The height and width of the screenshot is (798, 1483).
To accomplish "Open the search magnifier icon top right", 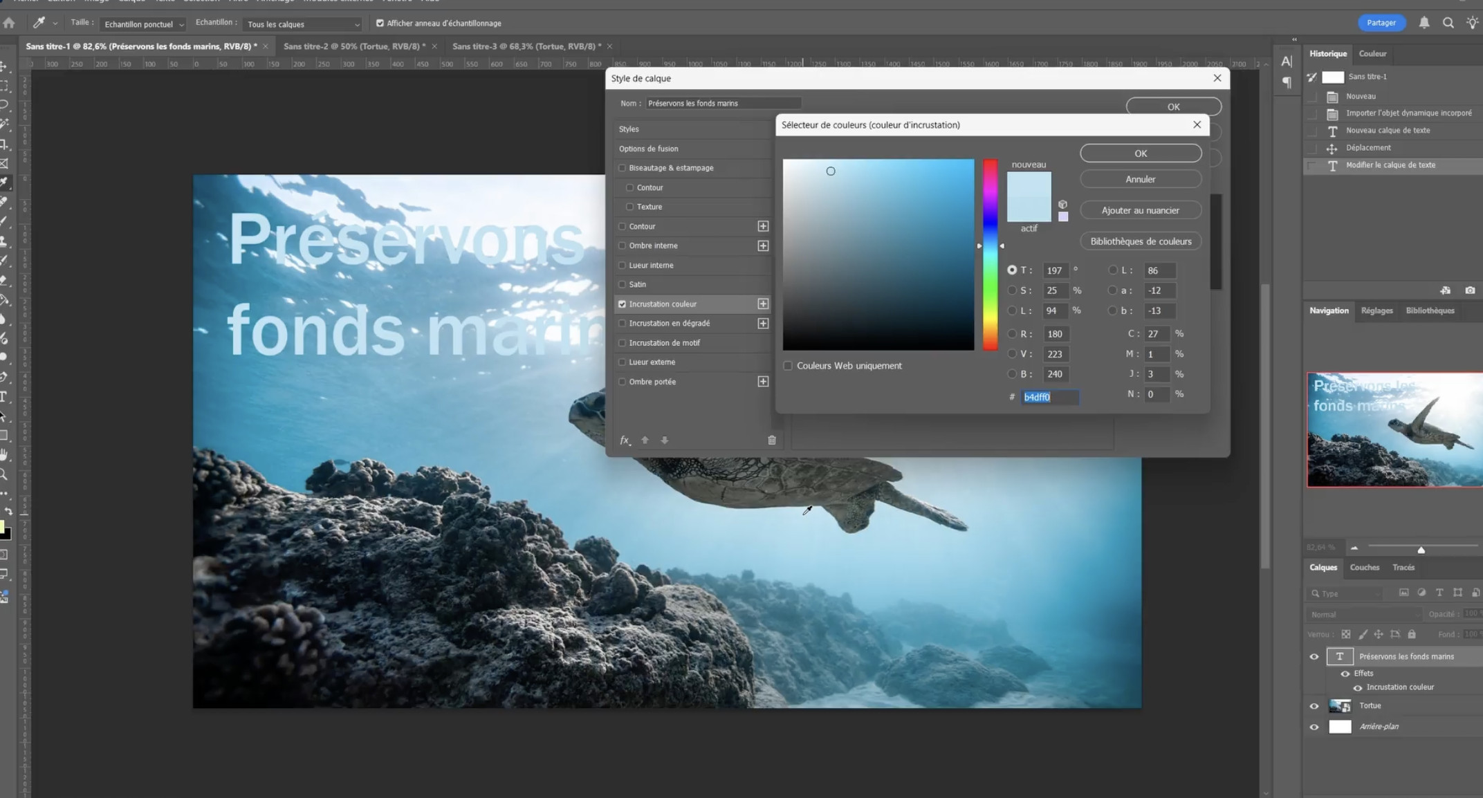I will pos(1448,23).
